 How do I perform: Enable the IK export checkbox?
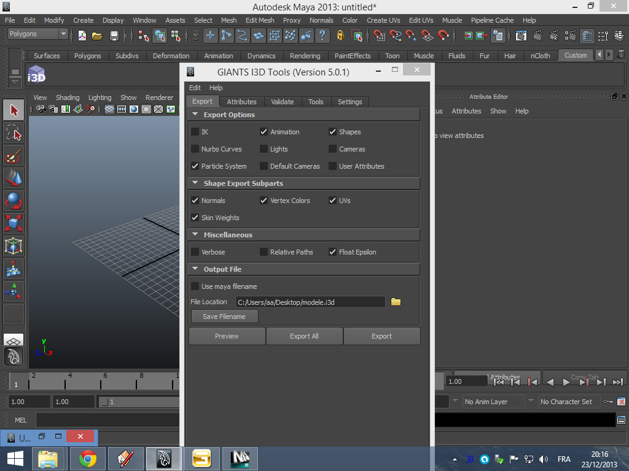click(x=195, y=132)
